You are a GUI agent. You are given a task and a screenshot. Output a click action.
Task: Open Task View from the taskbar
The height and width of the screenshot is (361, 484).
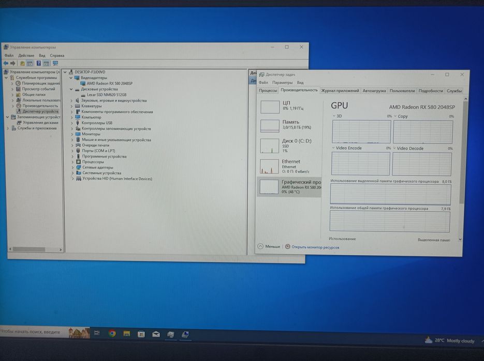pyautogui.click(x=97, y=333)
